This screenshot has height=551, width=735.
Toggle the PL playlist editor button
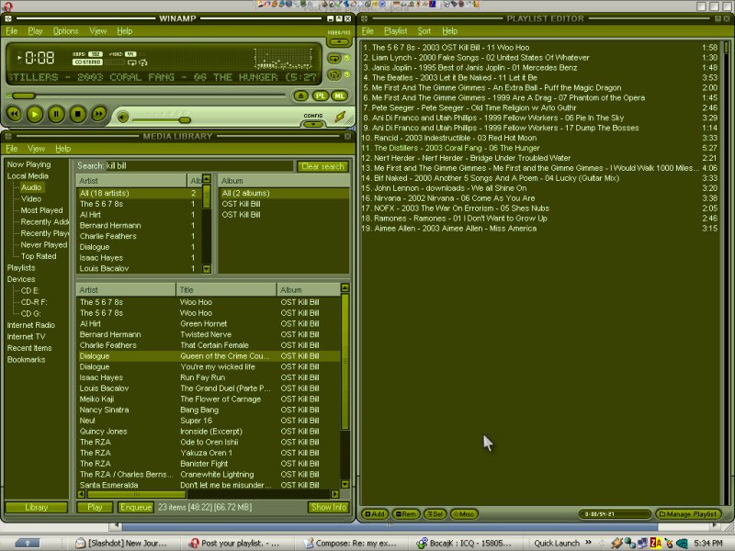[321, 96]
